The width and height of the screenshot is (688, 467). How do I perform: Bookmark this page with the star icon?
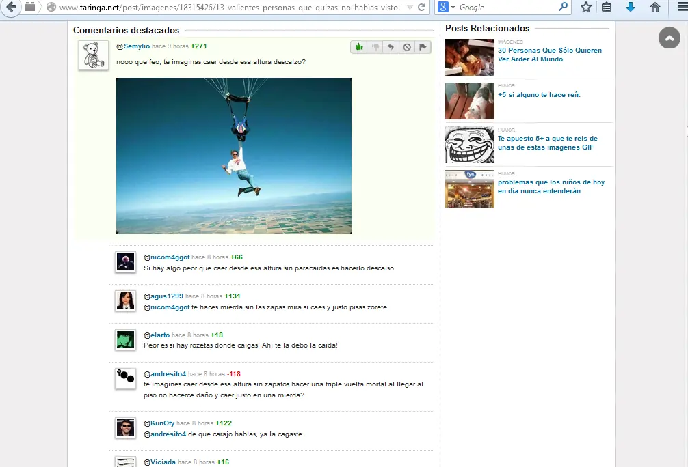(x=586, y=7)
